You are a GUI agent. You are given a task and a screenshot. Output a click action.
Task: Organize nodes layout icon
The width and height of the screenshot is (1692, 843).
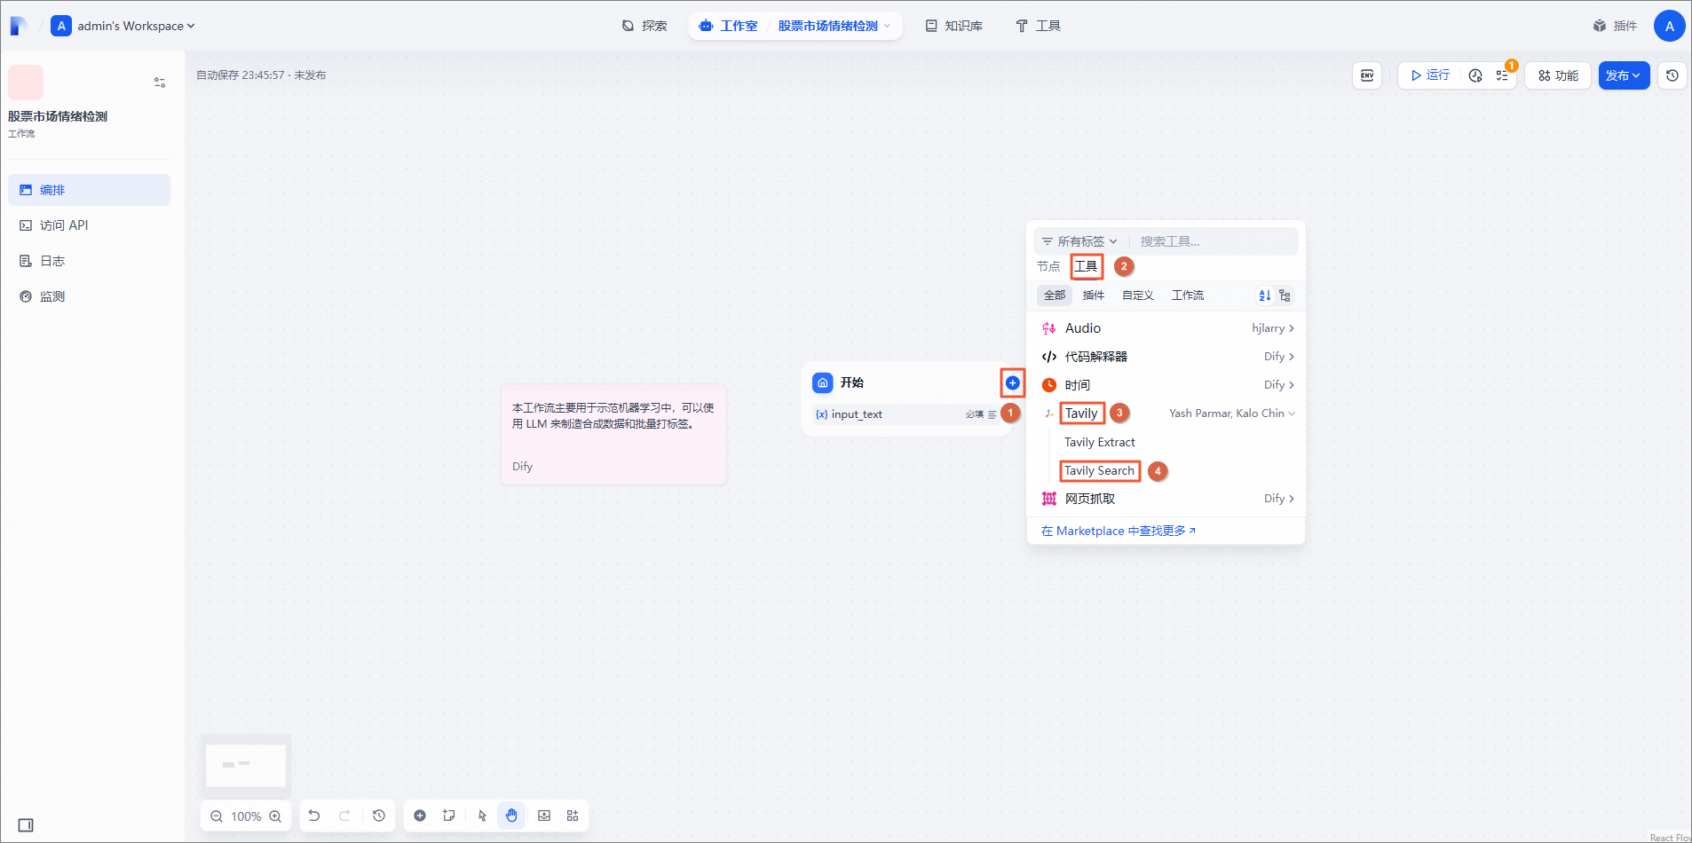click(573, 815)
